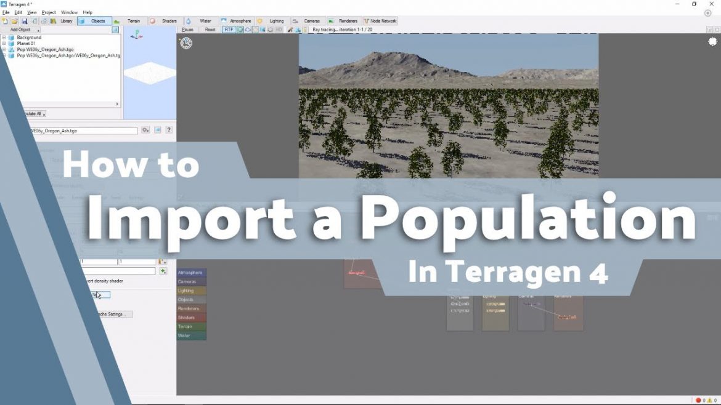Open the Project menu
This screenshot has height=405, width=721.
49,12
